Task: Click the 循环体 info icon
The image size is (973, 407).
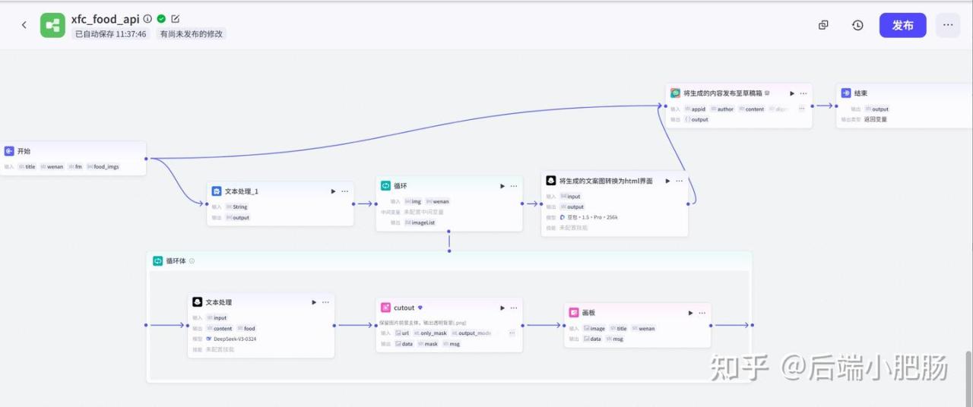Action: [192, 261]
